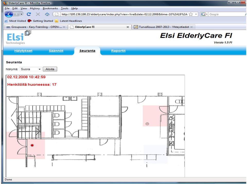
Task: Click the Henkilöitä huoneessa: 17 text
Action: click(32, 85)
